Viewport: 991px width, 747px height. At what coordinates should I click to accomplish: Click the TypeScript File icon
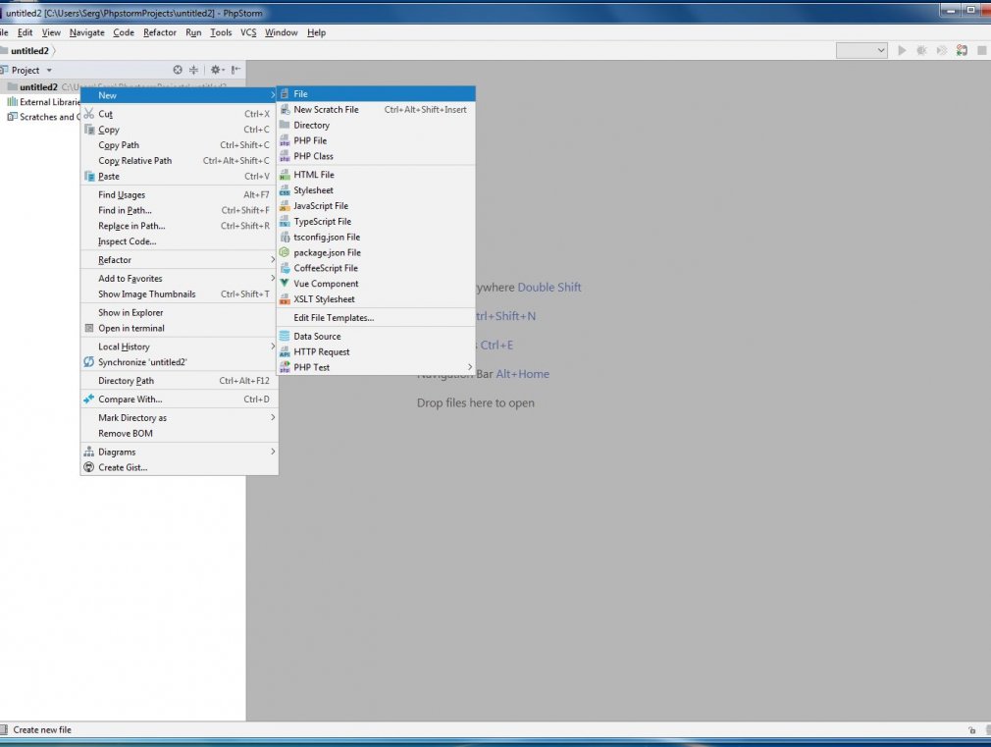pos(285,222)
